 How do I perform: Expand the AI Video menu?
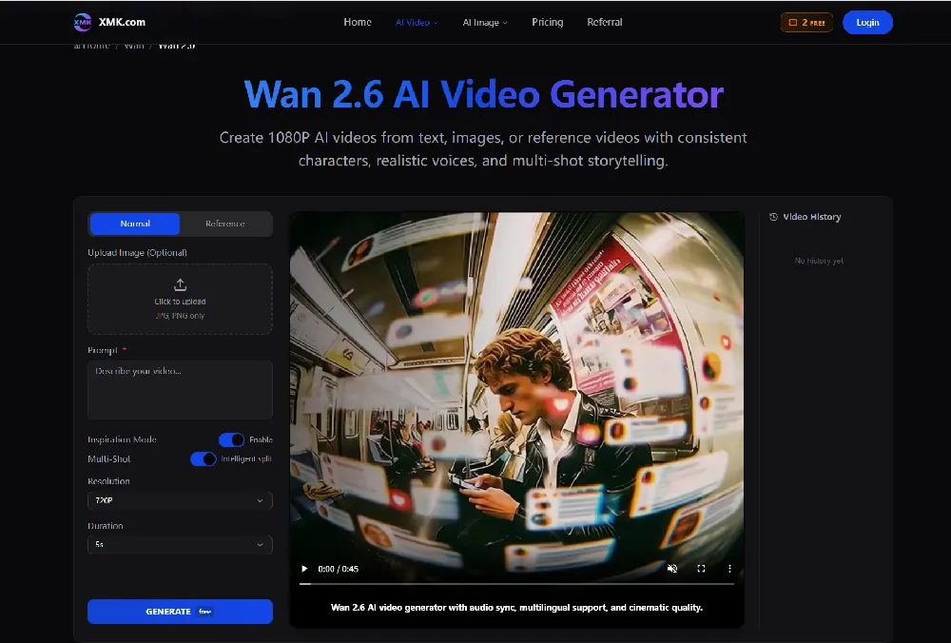[x=417, y=21]
